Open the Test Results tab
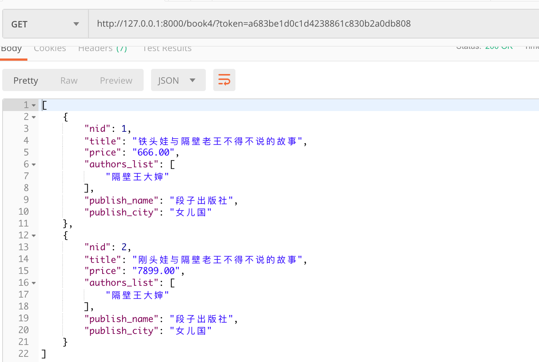Viewport: 539px width, 362px height. (167, 49)
